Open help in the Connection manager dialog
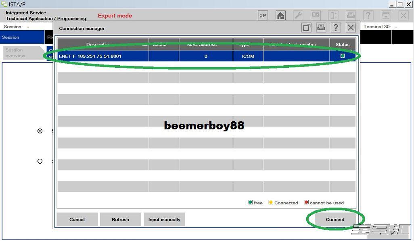The width and height of the screenshot is (414, 241). [x=336, y=28]
